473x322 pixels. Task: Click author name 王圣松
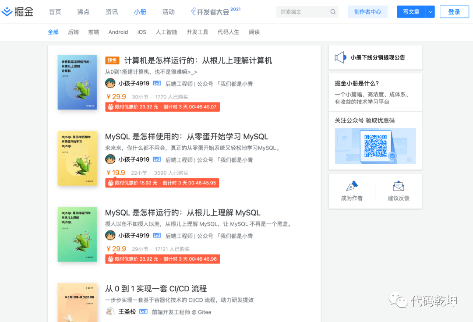127,311
